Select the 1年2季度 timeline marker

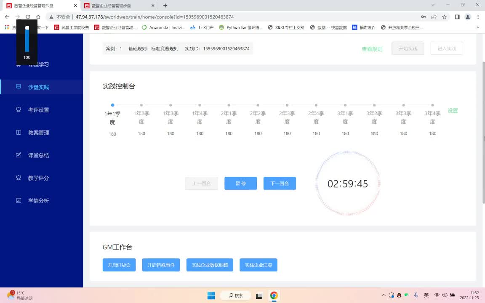coord(141,105)
